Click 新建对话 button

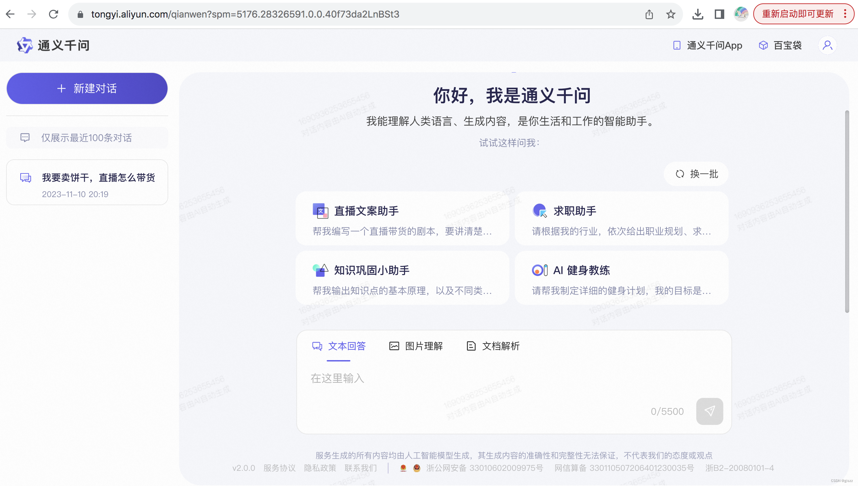pos(87,88)
